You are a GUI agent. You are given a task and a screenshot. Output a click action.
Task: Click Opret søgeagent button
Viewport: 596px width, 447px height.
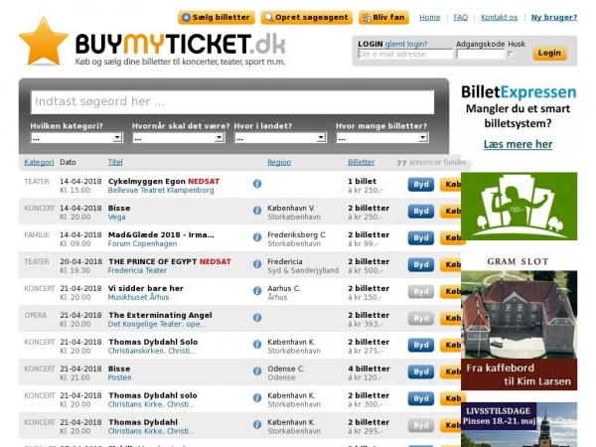click(x=306, y=18)
